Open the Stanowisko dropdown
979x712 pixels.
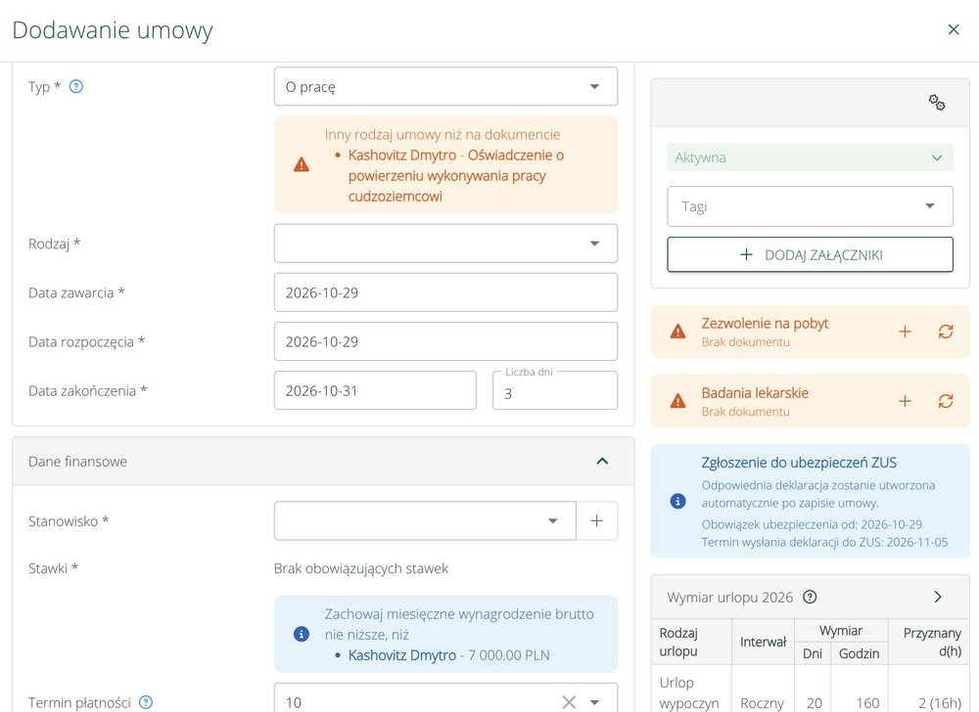click(x=425, y=521)
